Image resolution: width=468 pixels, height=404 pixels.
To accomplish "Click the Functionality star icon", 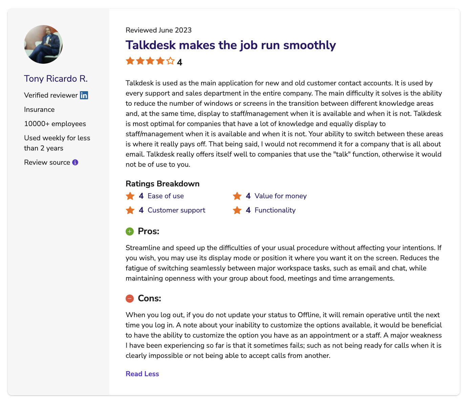I will (x=237, y=210).
